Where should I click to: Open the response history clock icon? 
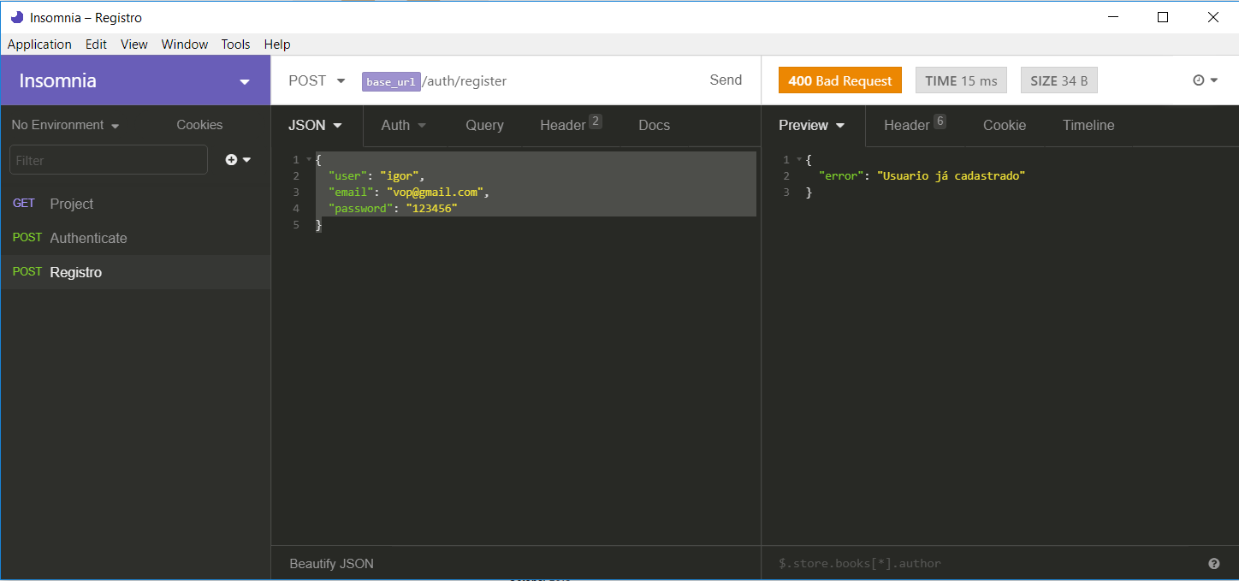pyautogui.click(x=1199, y=80)
